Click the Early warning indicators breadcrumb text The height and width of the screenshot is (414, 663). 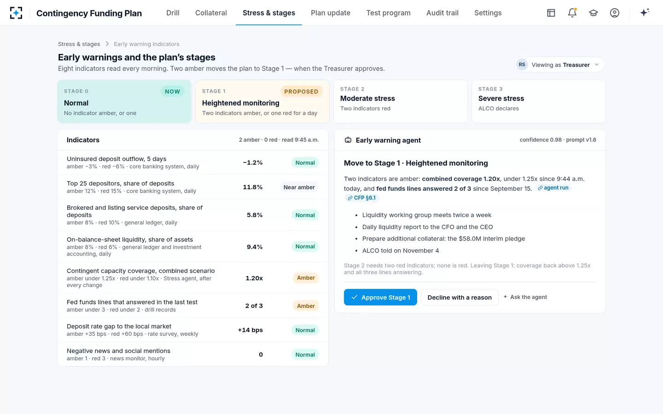point(146,44)
